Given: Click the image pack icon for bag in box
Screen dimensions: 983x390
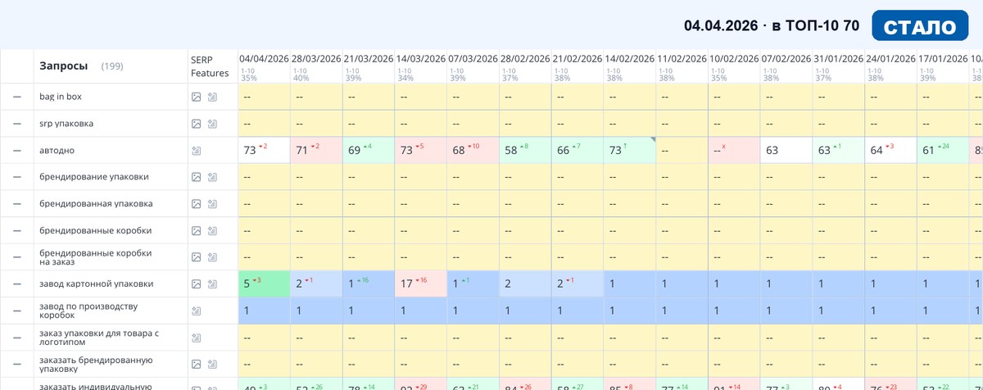Looking at the screenshot, I should (x=196, y=97).
